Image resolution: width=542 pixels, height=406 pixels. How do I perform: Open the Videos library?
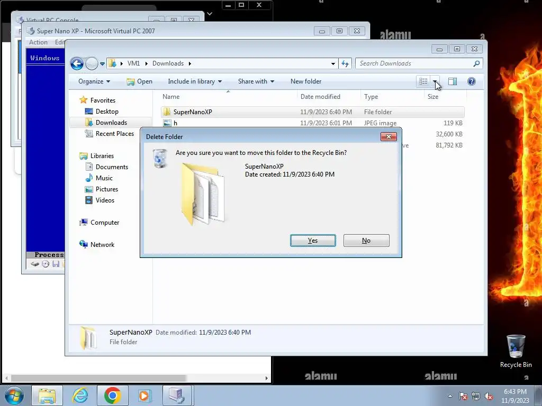click(100, 200)
